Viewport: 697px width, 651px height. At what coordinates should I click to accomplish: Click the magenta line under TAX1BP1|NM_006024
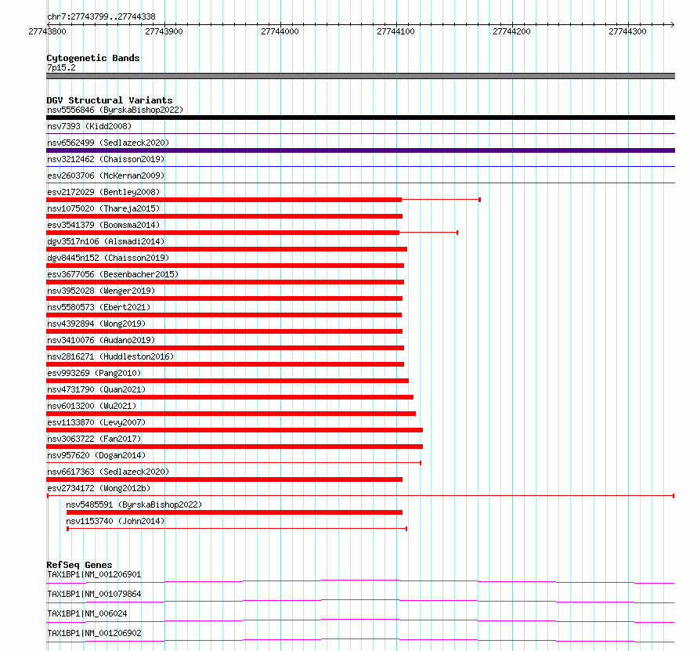[x=360, y=620]
